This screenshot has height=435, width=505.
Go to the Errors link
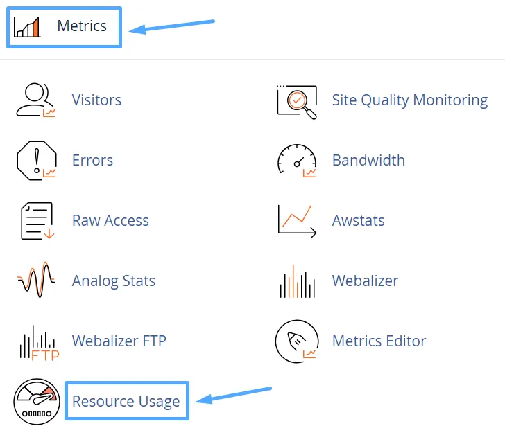[x=92, y=161]
